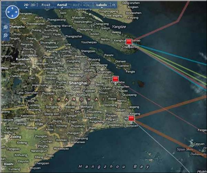This screenshot has height=173, width=207.
Task: Click the Hangzhou Bay water label
Action: click(114, 166)
